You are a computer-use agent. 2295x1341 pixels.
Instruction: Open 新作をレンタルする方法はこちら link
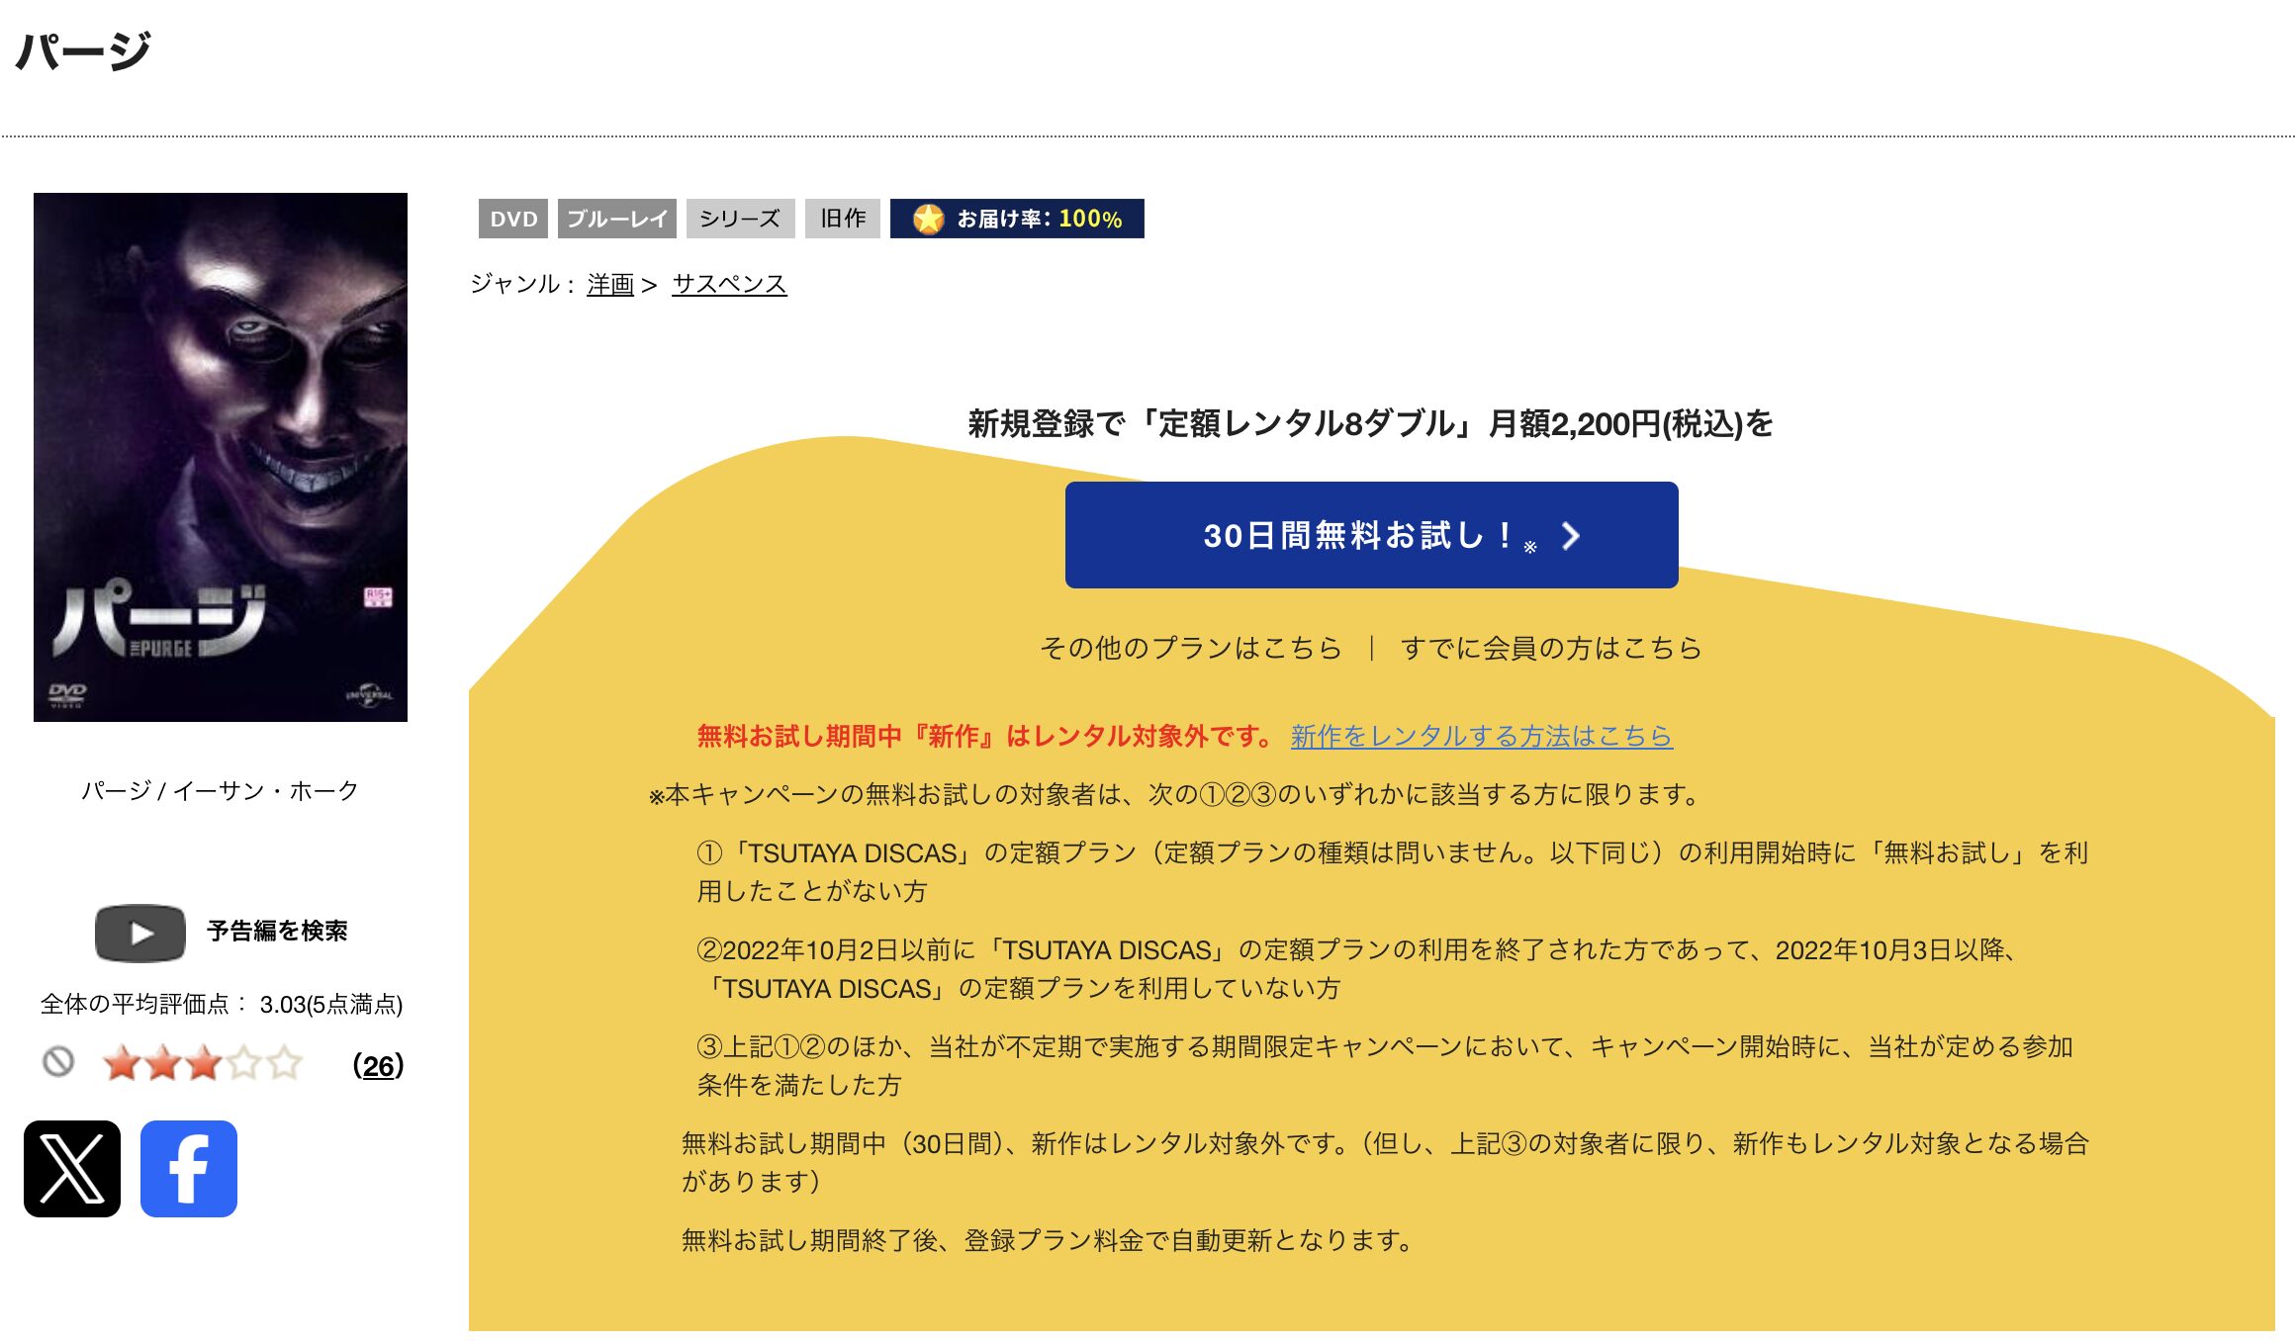1482,736
